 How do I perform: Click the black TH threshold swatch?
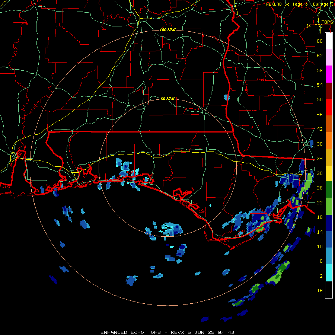click(329, 290)
